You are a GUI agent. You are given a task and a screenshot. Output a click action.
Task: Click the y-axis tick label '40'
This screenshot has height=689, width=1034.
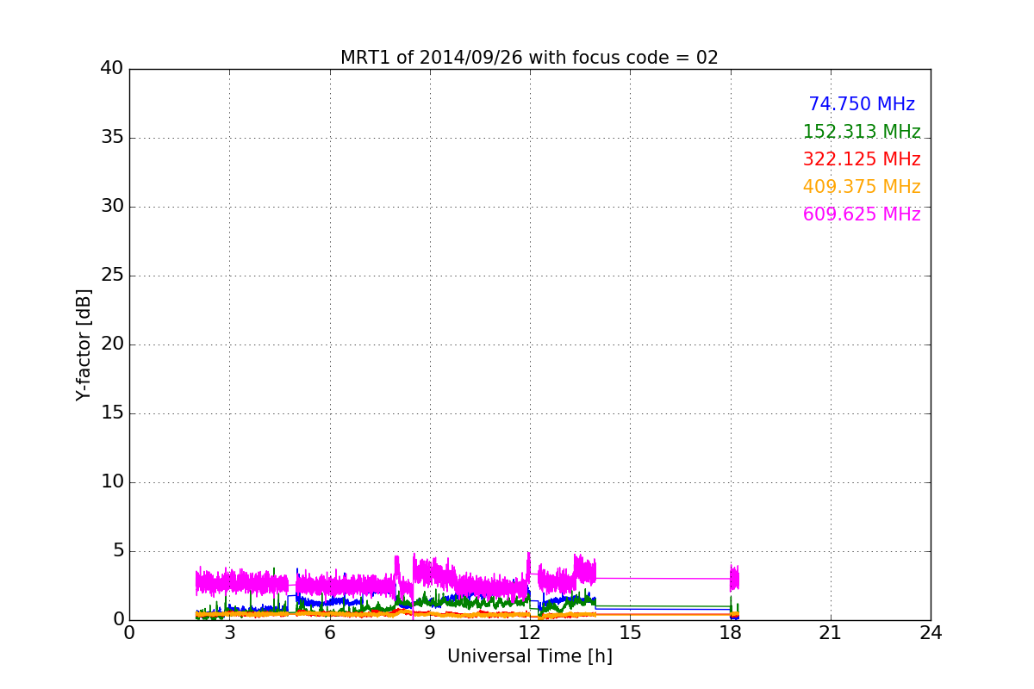(x=112, y=69)
